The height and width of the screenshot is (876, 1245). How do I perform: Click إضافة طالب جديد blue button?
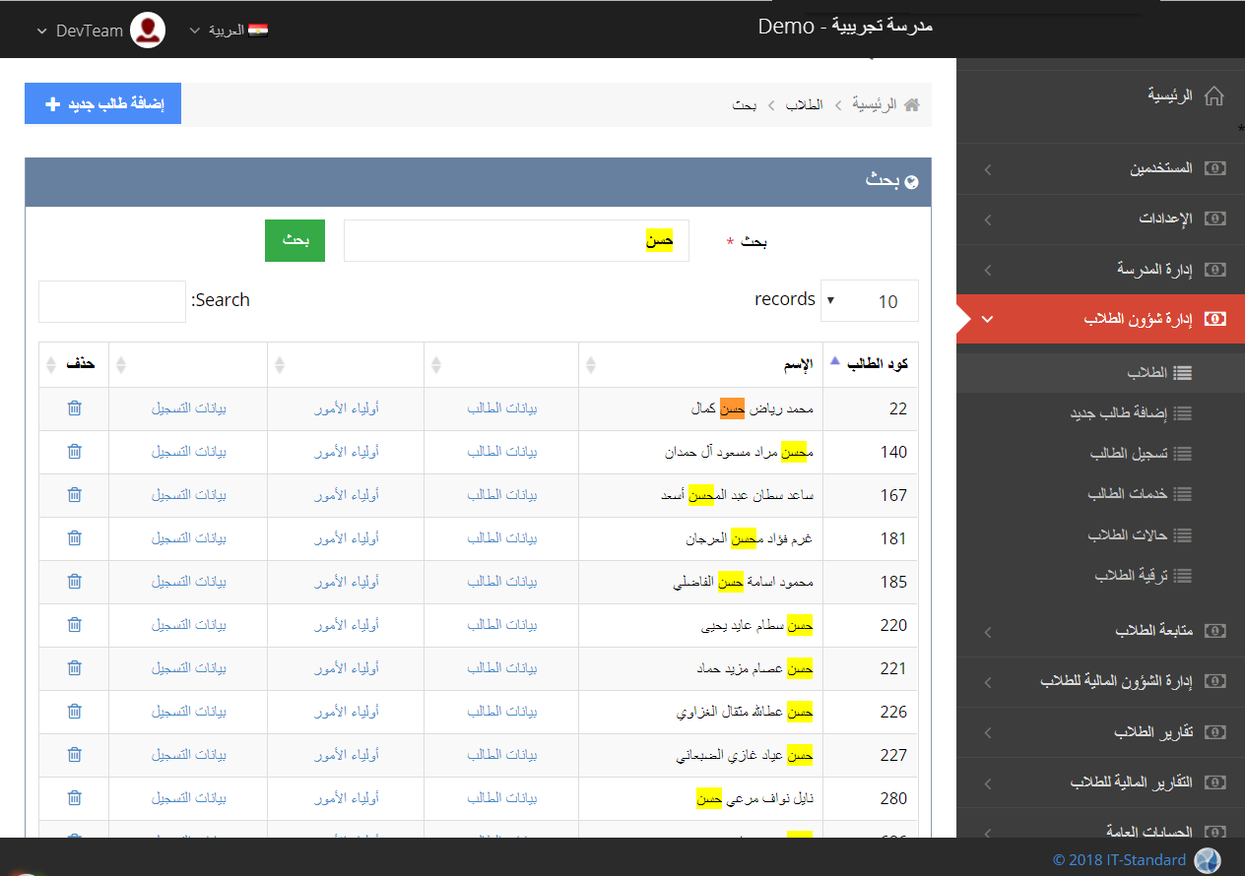103,103
